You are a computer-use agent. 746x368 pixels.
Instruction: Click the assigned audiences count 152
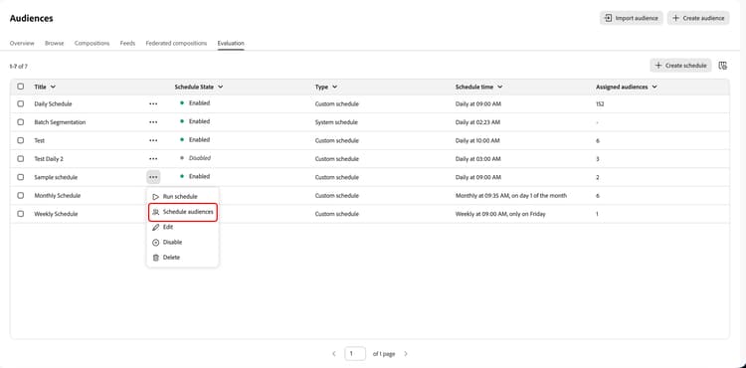(x=600, y=103)
